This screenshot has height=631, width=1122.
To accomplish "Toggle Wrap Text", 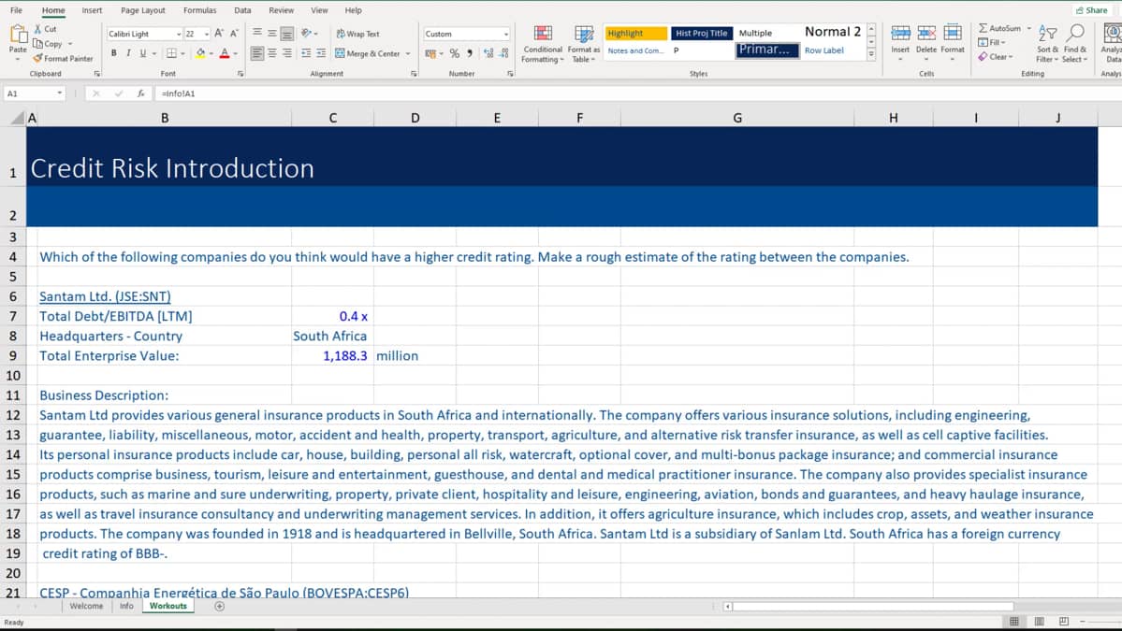I will pyautogui.click(x=357, y=34).
